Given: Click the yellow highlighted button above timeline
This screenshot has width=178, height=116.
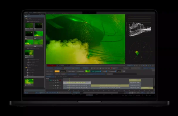Looking at the screenshot, I should click(x=57, y=71).
